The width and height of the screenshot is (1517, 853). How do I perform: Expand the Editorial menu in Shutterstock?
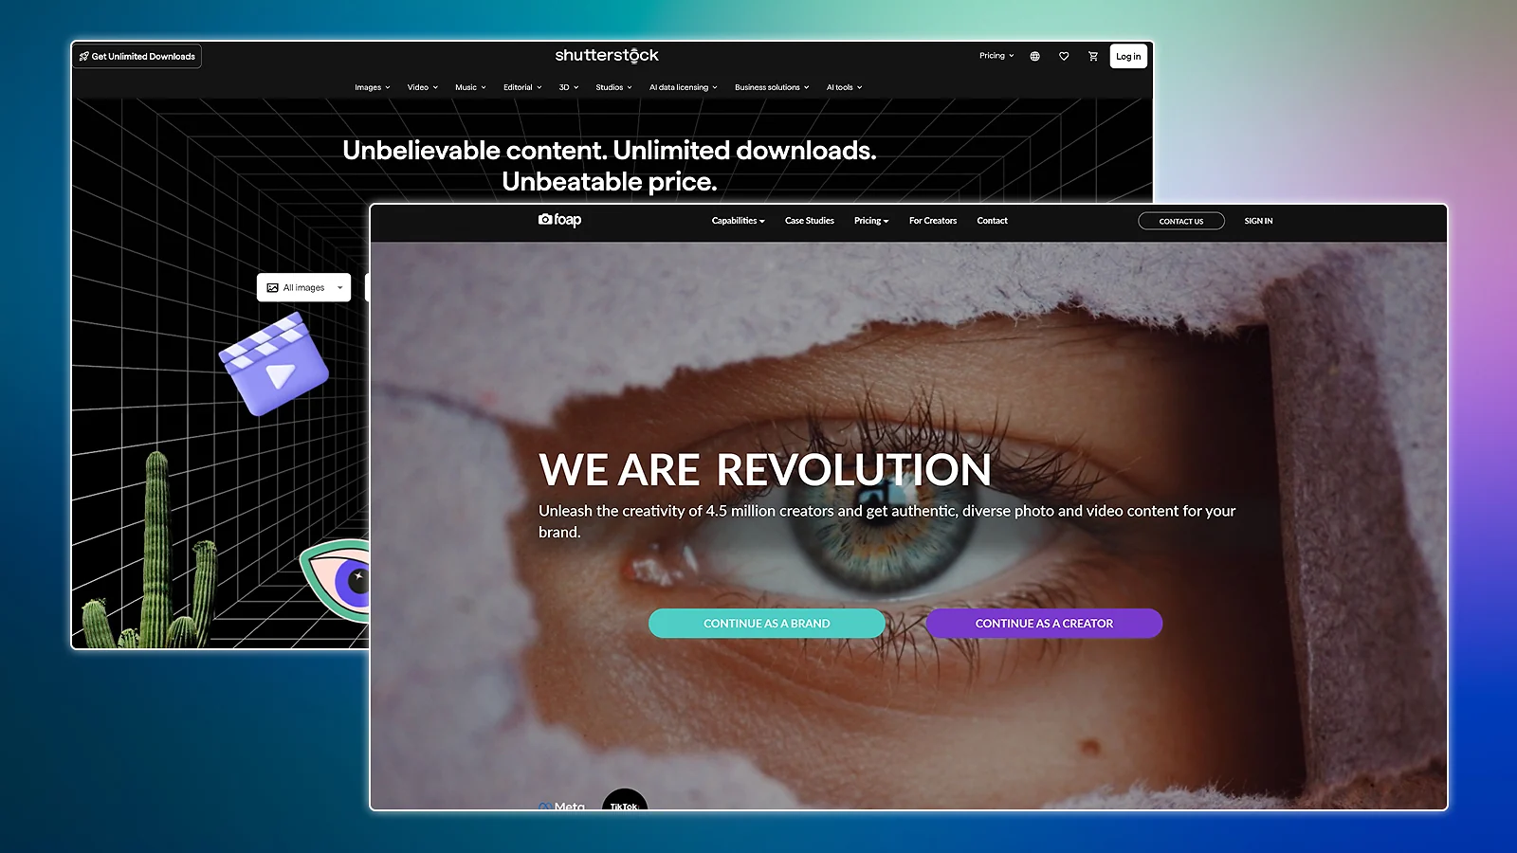tap(522, 87)
